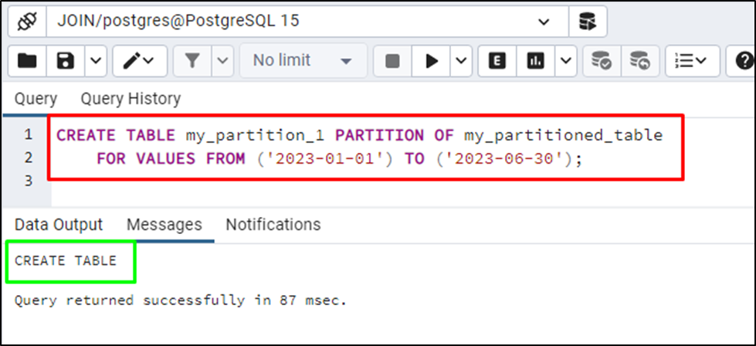
Task: Click the filter funnel icon
Action: click(192, 61)
